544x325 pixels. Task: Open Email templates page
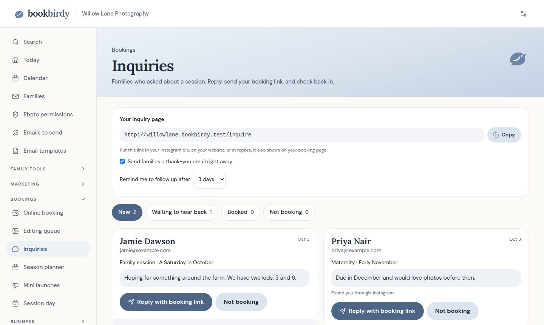(48, 151)
